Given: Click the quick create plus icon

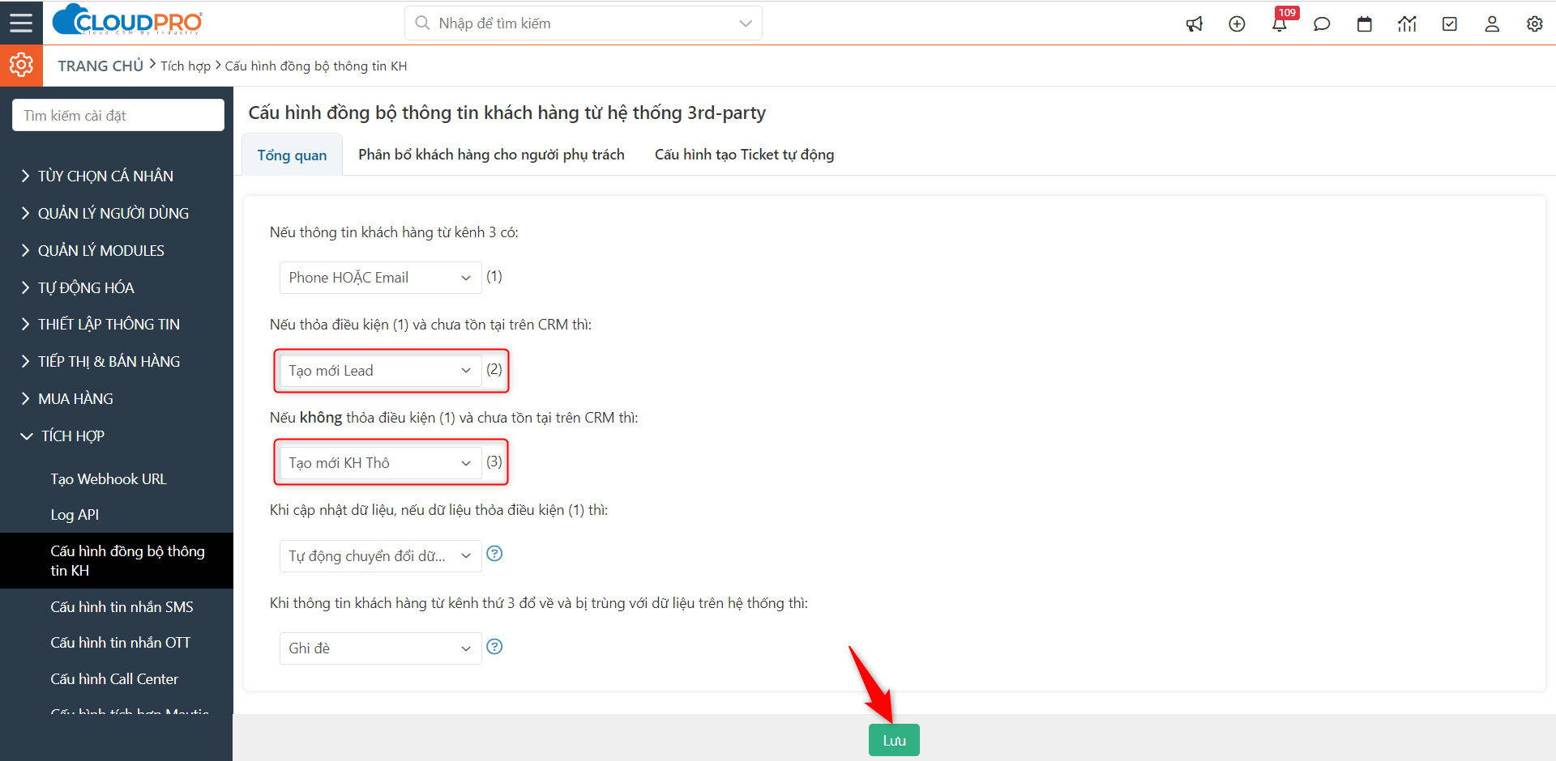Looking at the screenshot, I should (x=1237, y=23).
